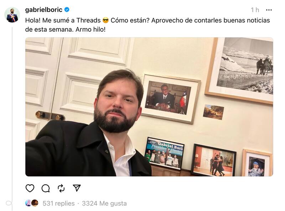Click the framed portrait with Chilean flag

pos(170,99)
